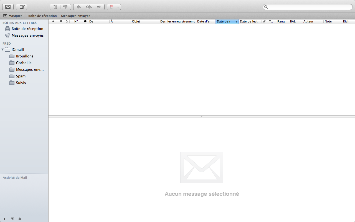Open the gear action menu
The image size is (355, 222).
[20, 219]
